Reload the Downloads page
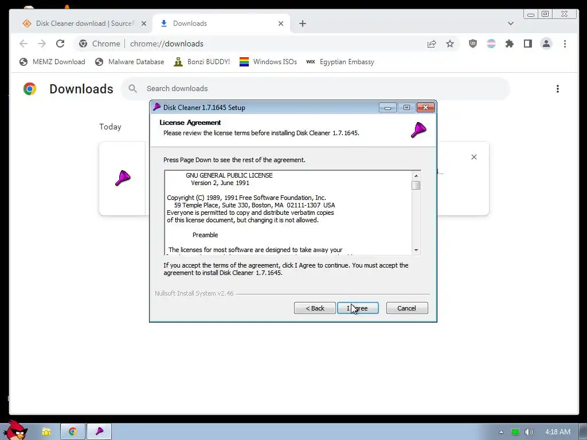This screenshot has width=587, height=440. [60, 44]
